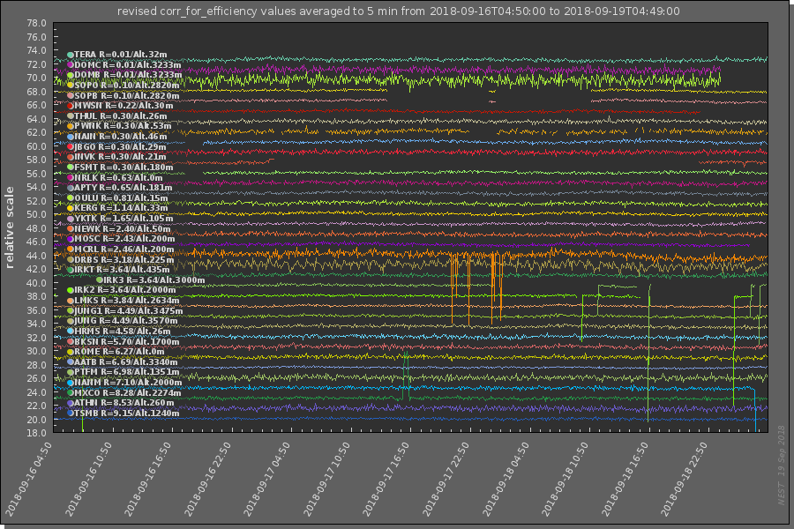Select the AATB R=6.69/Alt.3340m legend label
794x529 pixels.
(x=126, y=362)
